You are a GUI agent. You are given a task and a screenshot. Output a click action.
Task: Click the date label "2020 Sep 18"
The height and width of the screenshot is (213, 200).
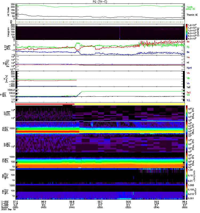pyautogui.click(x=9, y=209)
